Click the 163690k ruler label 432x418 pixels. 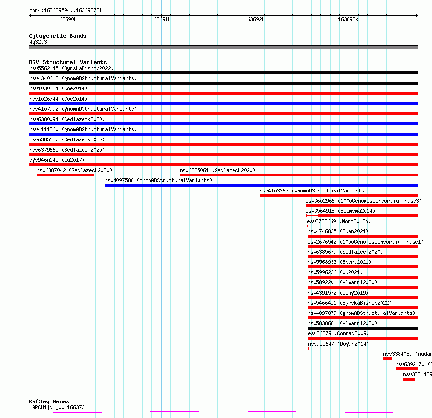(x=66, y=19)
